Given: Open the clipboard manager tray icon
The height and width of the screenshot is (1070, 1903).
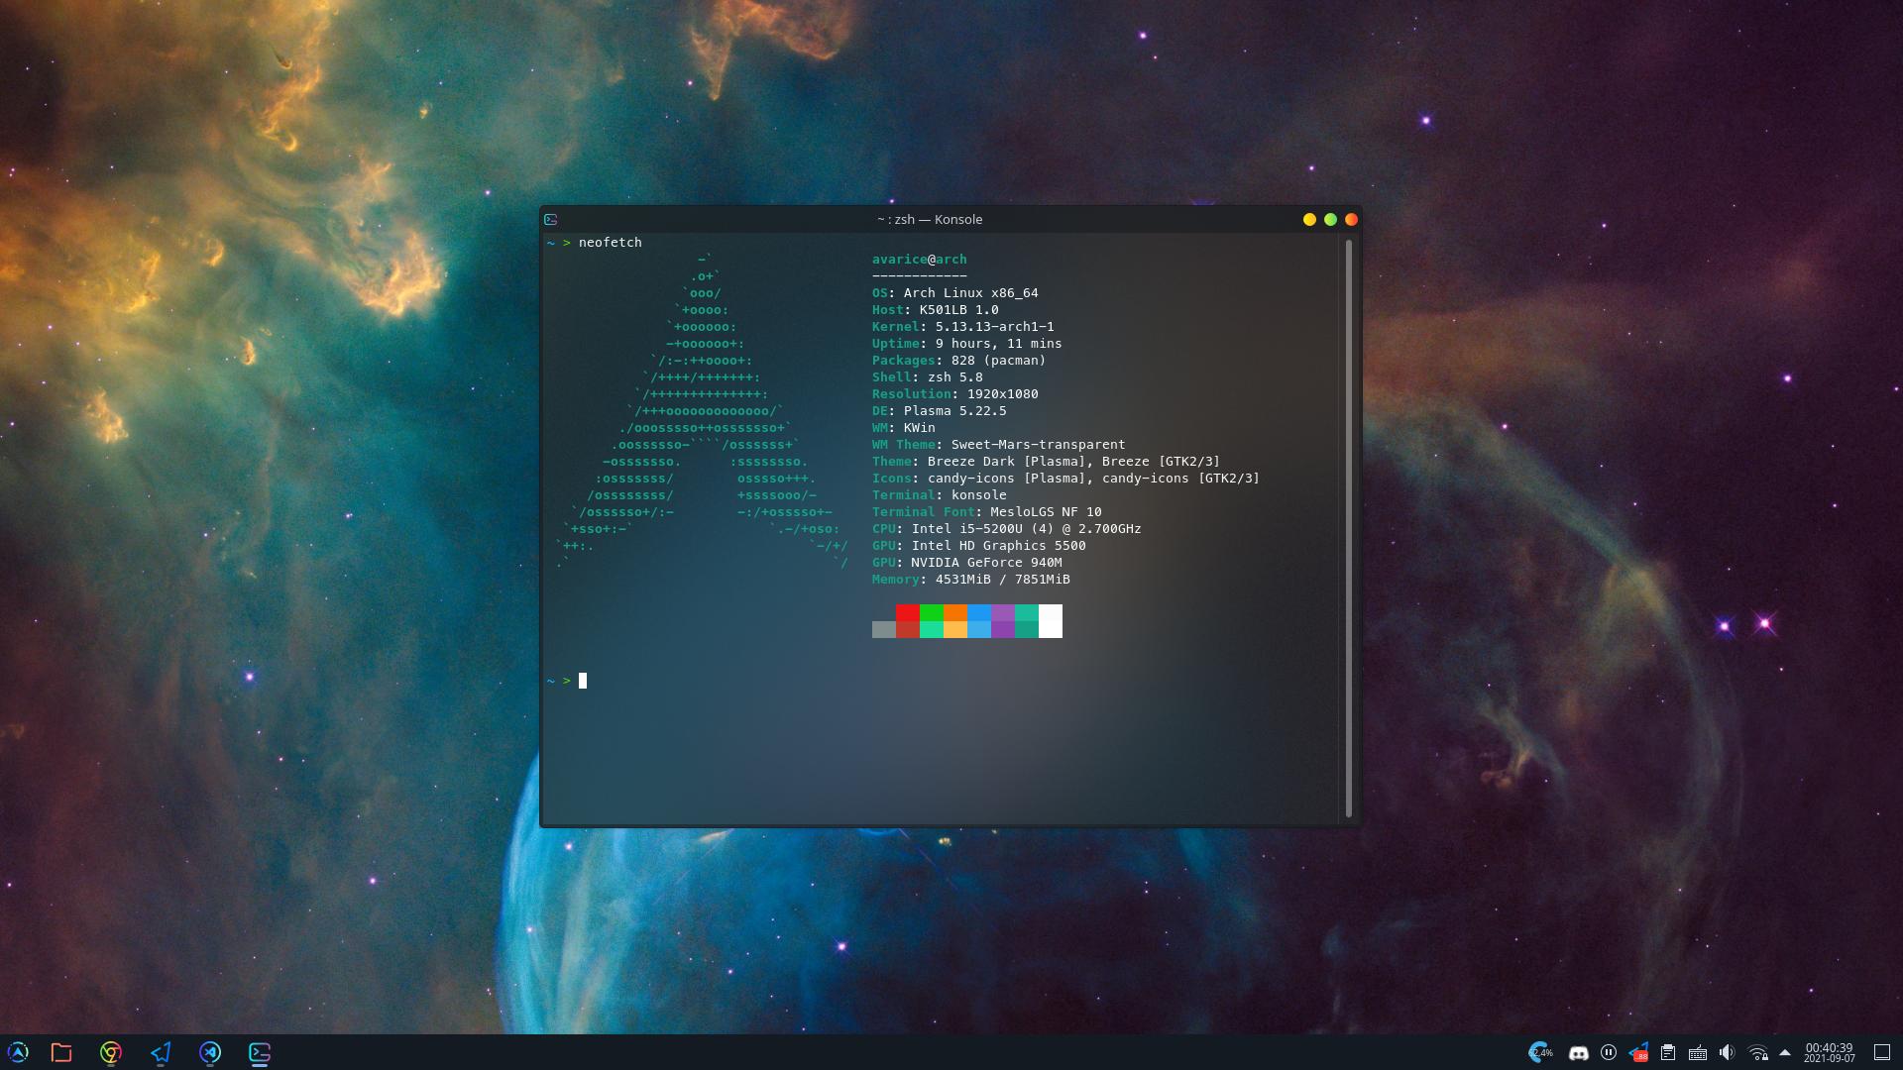Looking at the screenshot, I should [x=1668, y=1052].
